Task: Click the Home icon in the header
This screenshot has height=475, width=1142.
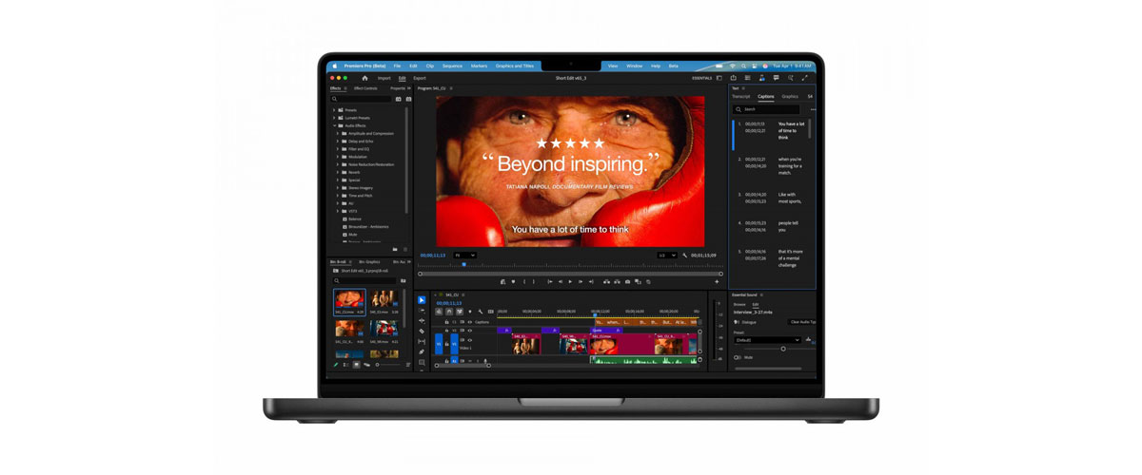Action: click(364, 78)
